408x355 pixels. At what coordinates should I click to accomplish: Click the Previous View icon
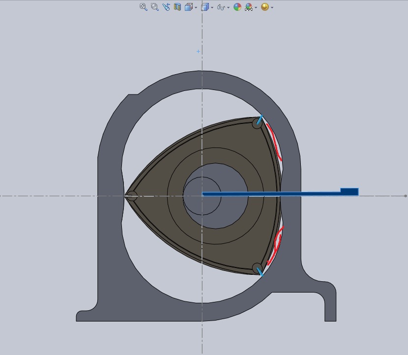point(166,7)
